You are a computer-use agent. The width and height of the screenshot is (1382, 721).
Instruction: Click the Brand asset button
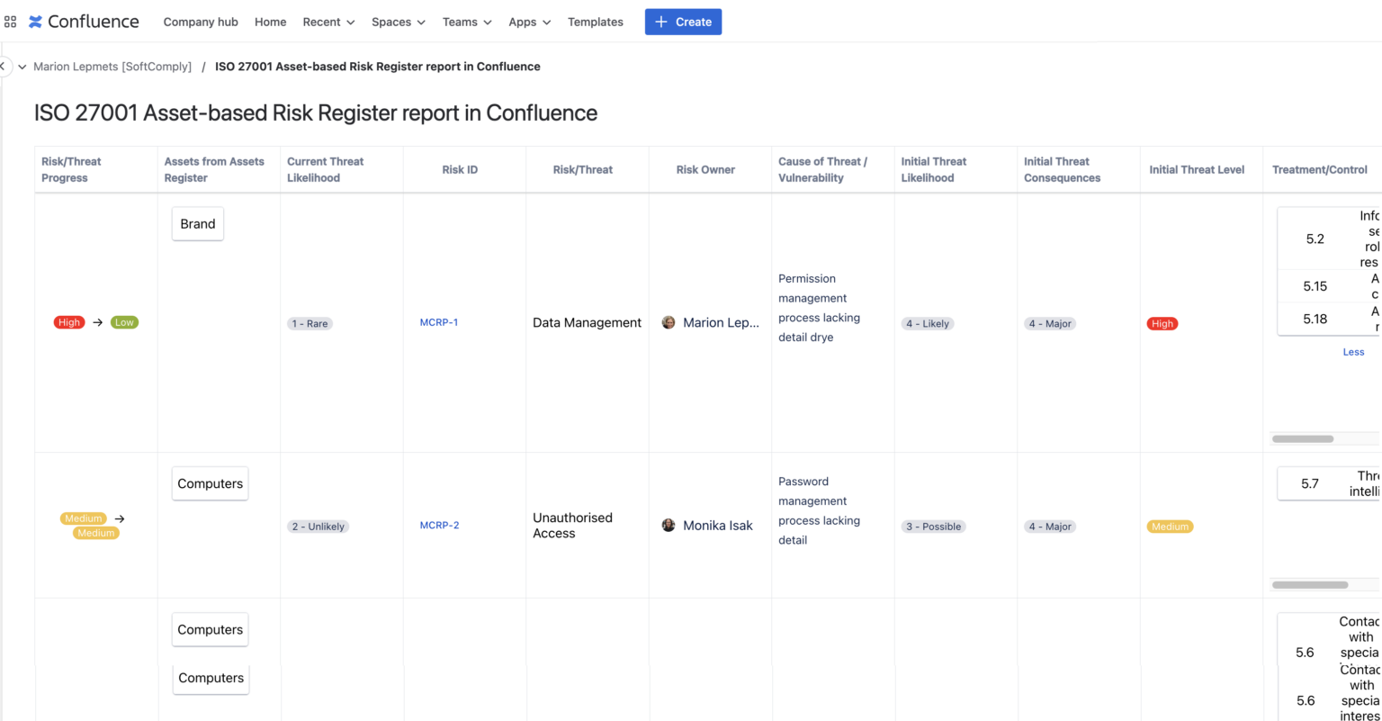point(197,223)
